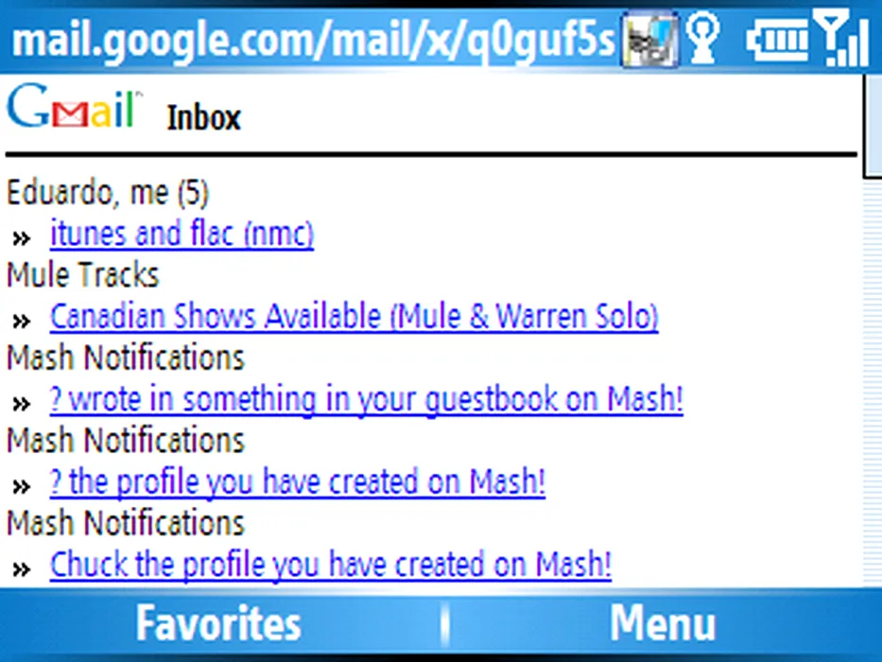Open the itunes and flac (nmc) email
Screen dimensions: 882x662
(x=182, y=234)
